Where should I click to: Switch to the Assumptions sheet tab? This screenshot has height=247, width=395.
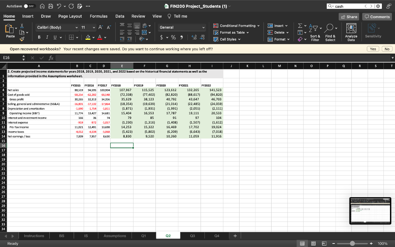[115, 236]
